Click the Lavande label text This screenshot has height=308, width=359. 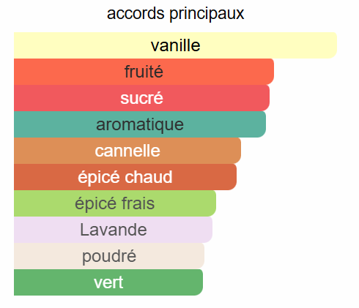click(x=114, y=230)
